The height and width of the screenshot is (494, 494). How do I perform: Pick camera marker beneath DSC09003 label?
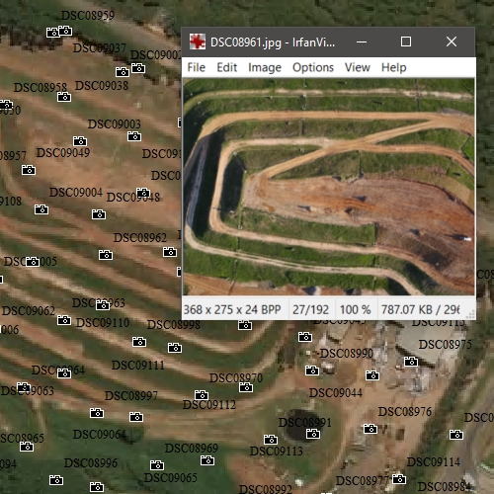134,136
